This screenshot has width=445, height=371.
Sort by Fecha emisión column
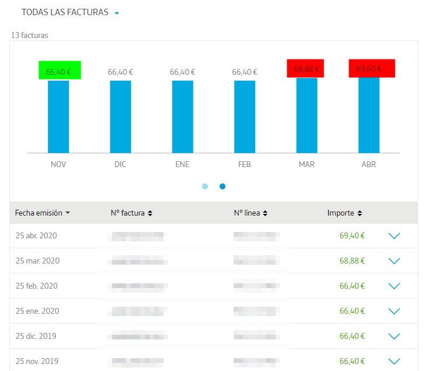(42, 213)
